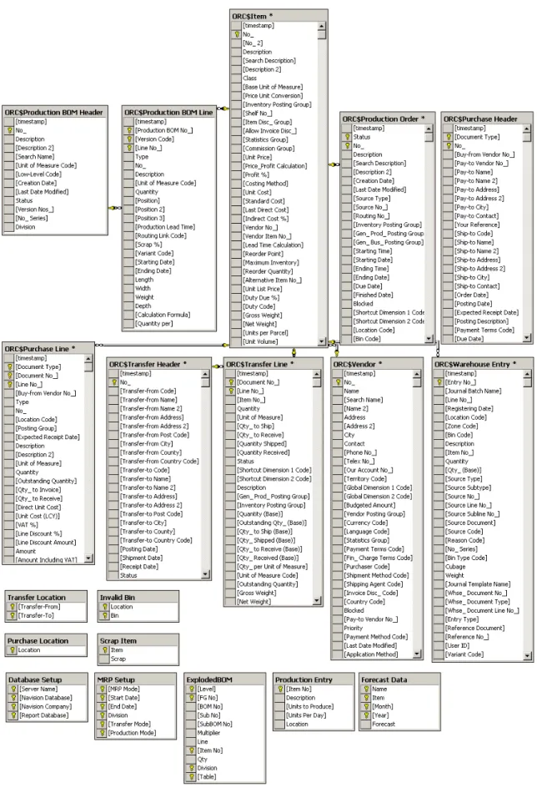
Task: Select the ORC$Vendor table title bar
Action: pyautogui.click(x=376, y=364)
